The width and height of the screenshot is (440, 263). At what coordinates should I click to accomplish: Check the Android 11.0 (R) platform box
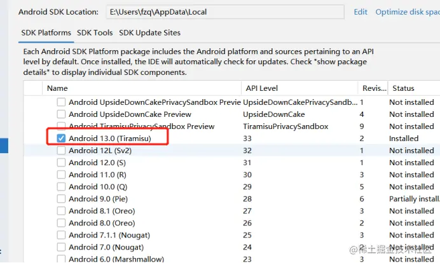61,175
